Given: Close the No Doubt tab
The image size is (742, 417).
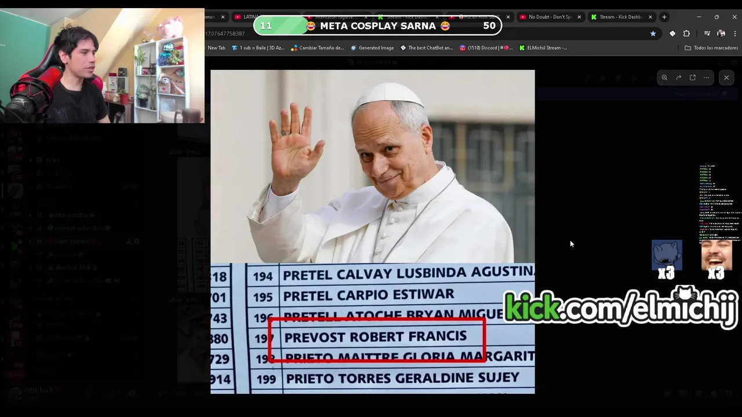Looking at the screenshot, I should coord(579,17).
